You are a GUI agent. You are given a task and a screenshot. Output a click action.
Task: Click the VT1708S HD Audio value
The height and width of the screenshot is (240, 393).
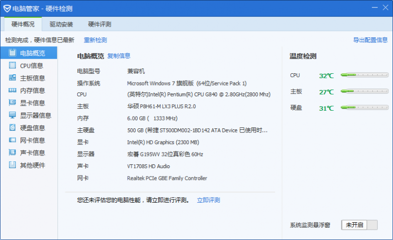click(x=148, y=166)
